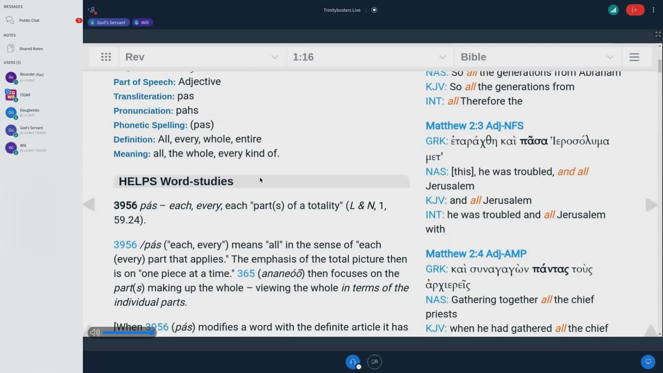Click Will talking indicator pill
The height and width of the screenshot is (373, 663).
coord(142,22)
